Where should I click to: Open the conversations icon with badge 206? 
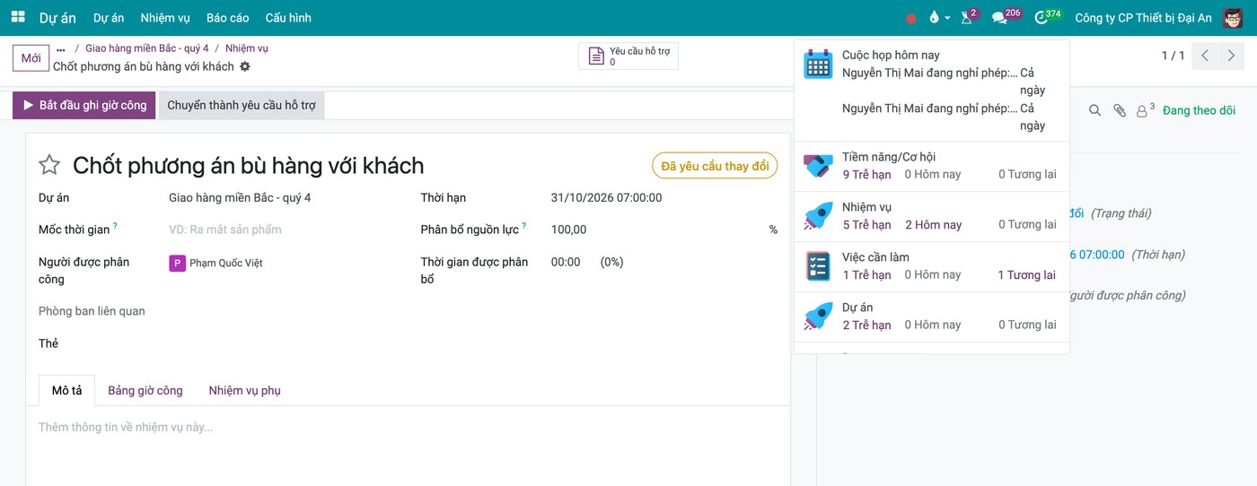click(x=1006, y=17)
